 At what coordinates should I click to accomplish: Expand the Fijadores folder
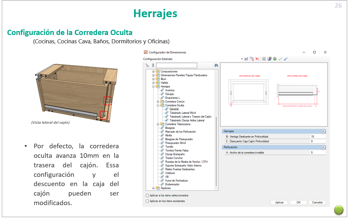coord(153,188)
